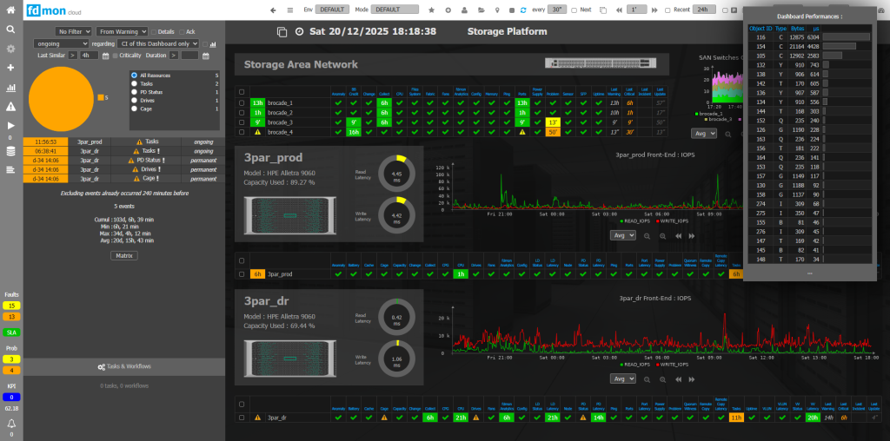Open the Env DEFAULT selector

coord(332,10)
